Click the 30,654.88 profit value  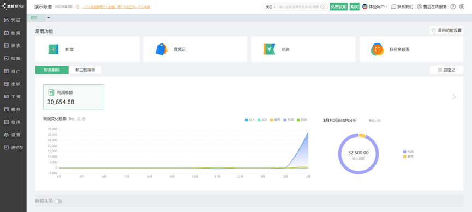pos(61,102)
